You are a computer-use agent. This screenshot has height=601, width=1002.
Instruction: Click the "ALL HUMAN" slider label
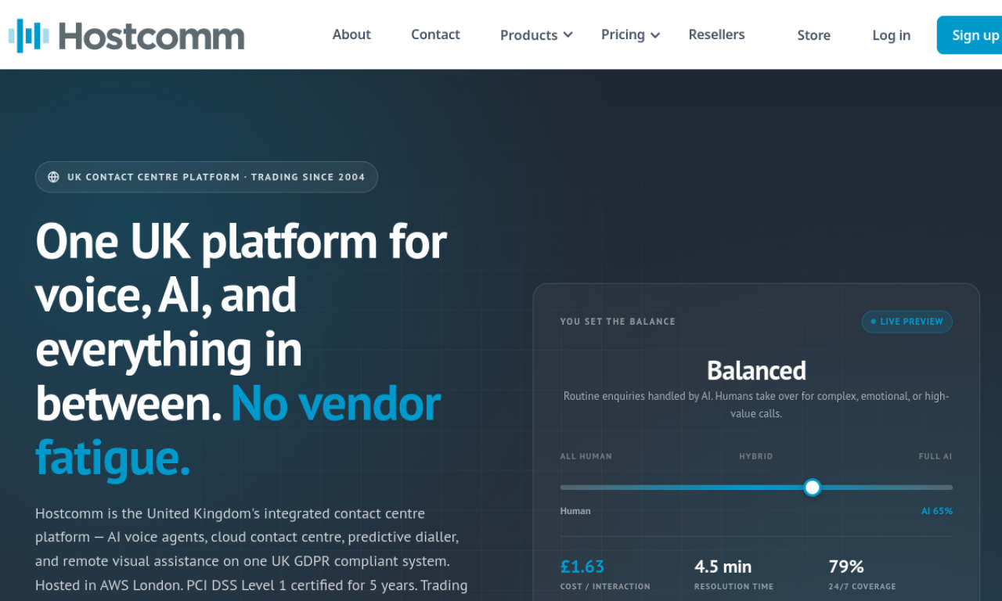pyautogui.click(x=586, y=456)
